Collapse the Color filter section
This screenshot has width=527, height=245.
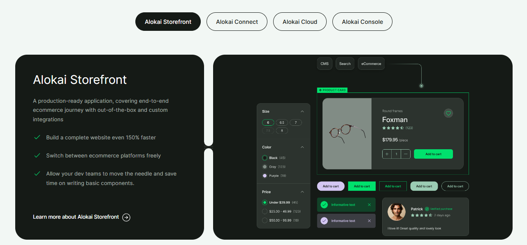(x=302, y=147)
